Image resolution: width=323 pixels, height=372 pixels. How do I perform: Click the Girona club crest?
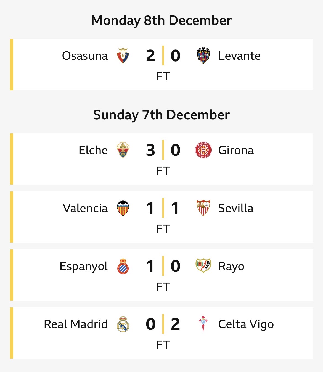click(203, 150)
